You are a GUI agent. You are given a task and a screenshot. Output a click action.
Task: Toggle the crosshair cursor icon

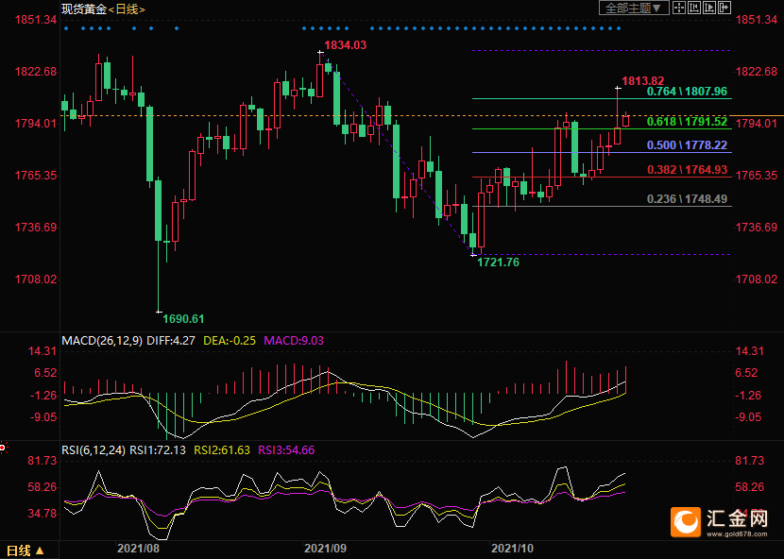pos(679,8)
